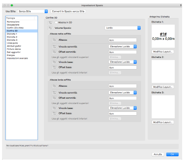Click Offset base field in Altezza netta soffitto
This screenshot has height=162, width=185.
tap(123, 67)
